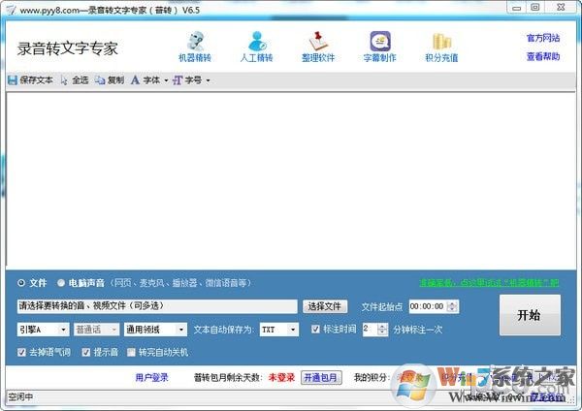Close the window

pyautogui.click(x=561, y=8)
